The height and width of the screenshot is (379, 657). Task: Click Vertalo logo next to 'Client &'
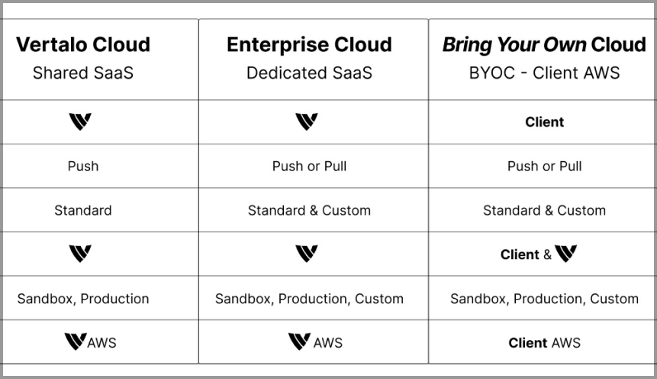click(x=565, y=254)
